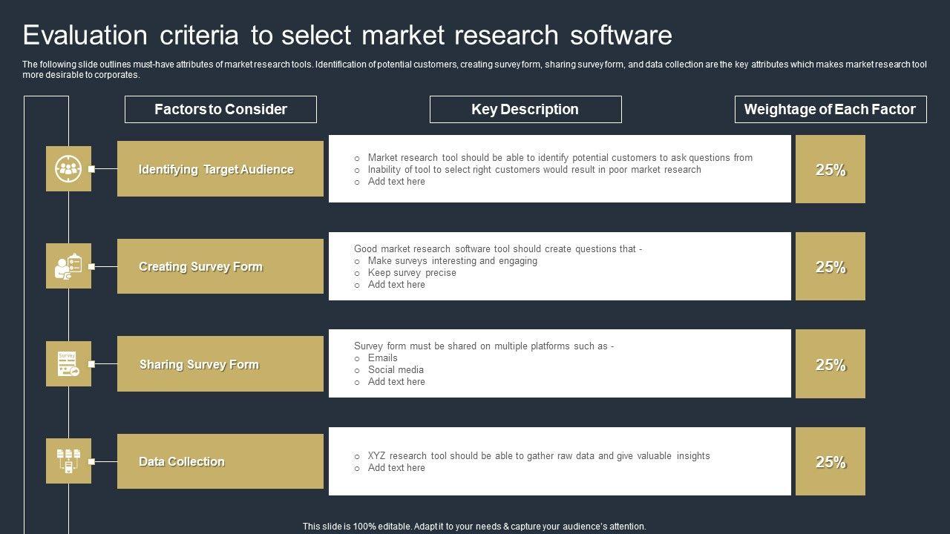This screenshot has width=950, height=534.
Task: Select the XYZ research tool description line
Action: (538, 456)
